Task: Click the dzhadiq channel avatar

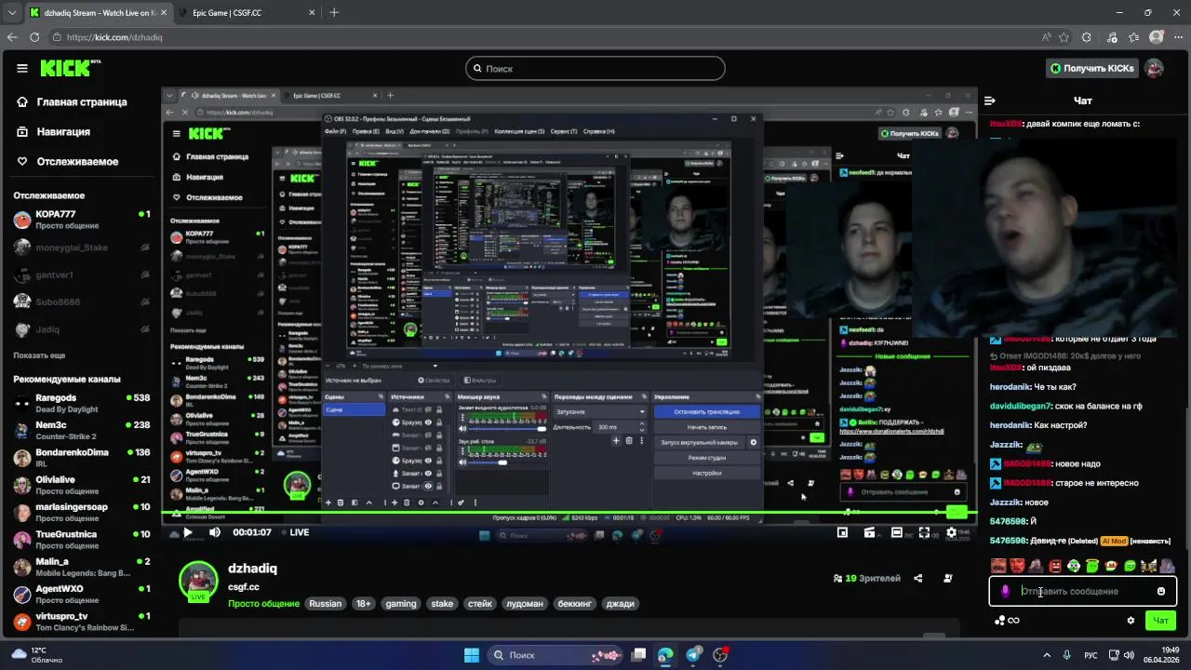Action: (x=198, y=580)
